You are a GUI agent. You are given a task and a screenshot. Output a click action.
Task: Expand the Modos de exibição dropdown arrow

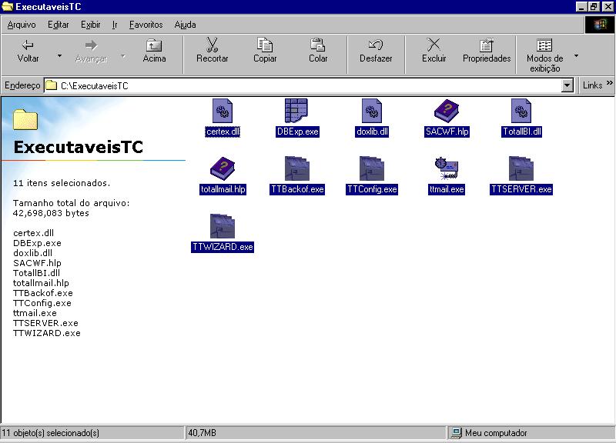(x=576, y=55)
